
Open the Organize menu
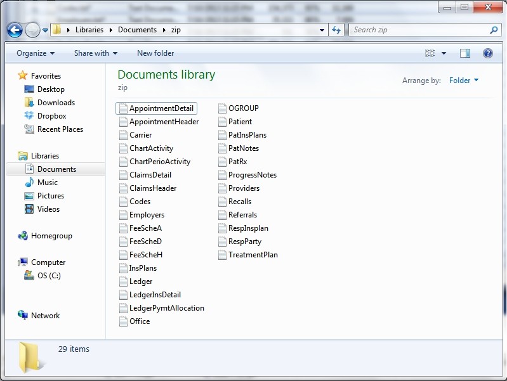click(36, 53)
